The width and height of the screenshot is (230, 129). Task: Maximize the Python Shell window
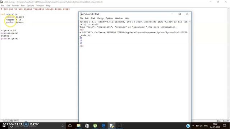[x=180, y=14]
